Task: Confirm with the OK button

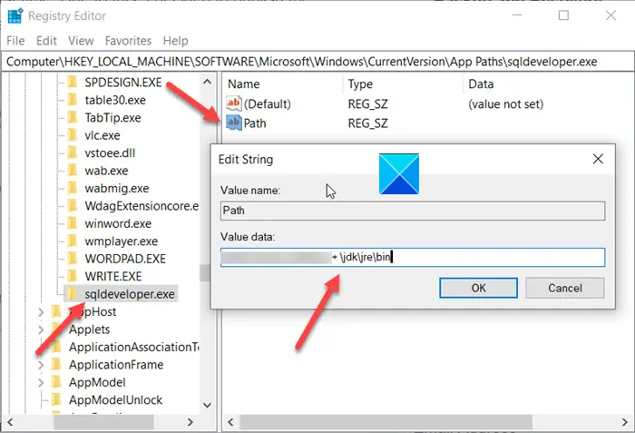Action: (x=478, y=288)
